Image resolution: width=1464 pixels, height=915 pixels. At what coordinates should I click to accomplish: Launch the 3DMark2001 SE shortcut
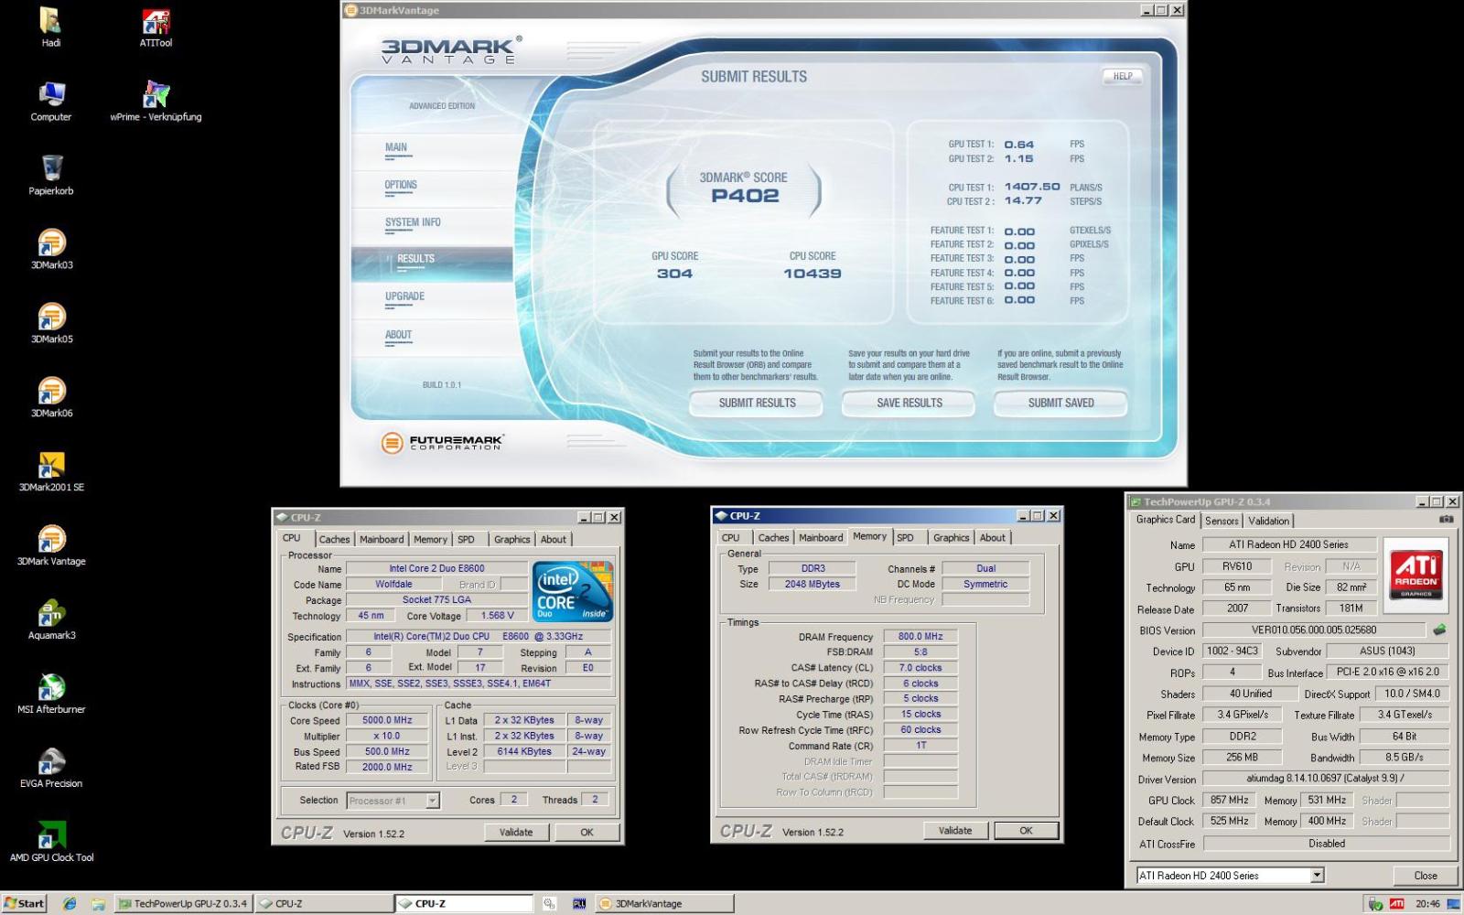point(51,472)
